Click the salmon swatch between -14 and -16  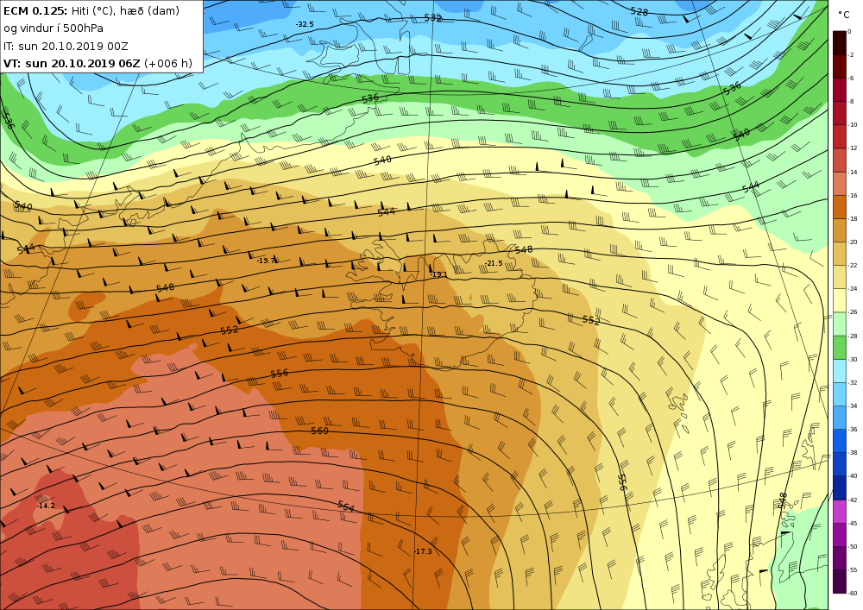(840, 184)
